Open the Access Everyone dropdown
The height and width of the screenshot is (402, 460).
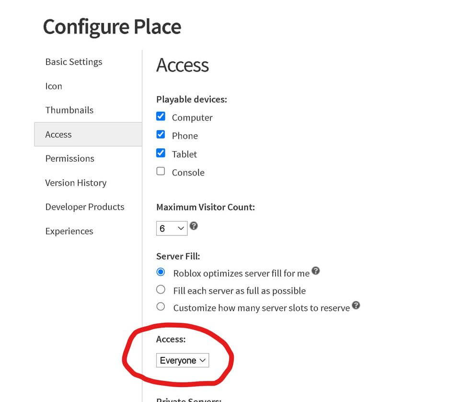point(183,360)
